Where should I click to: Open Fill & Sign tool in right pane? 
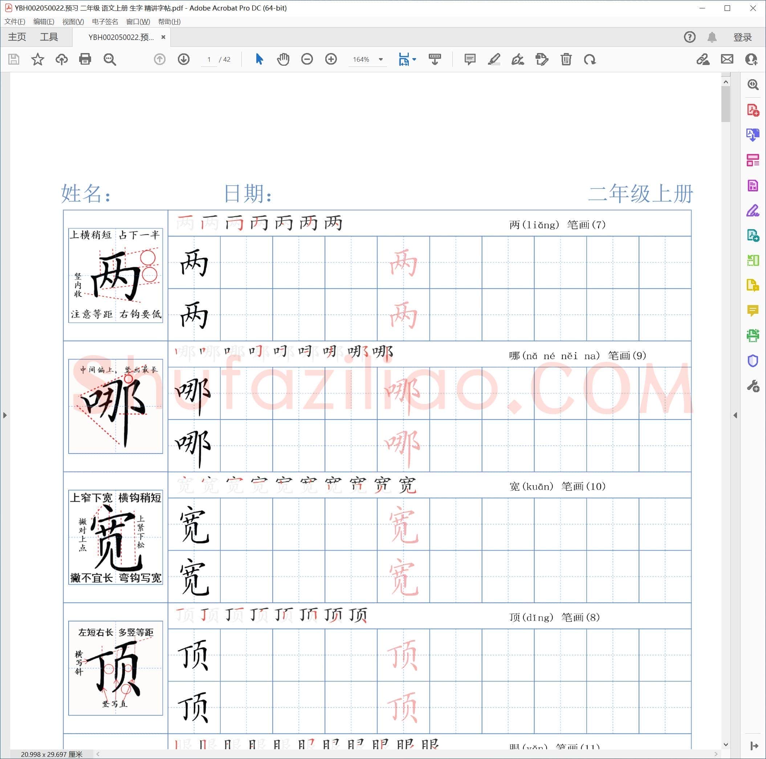pyautogui.click(x=753, y=211)
